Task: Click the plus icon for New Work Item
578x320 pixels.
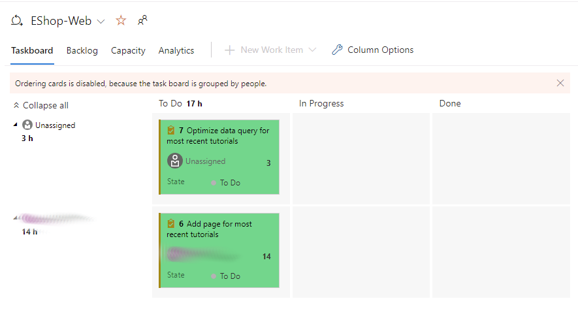Action: click(229, 50)
